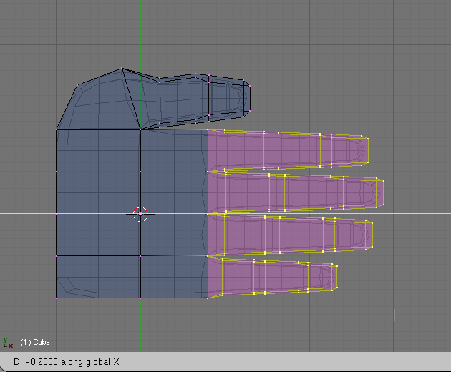Click the bottom-left corner vertex of the palm
This screenshot has width=451, height=372.
coord(57,298)
